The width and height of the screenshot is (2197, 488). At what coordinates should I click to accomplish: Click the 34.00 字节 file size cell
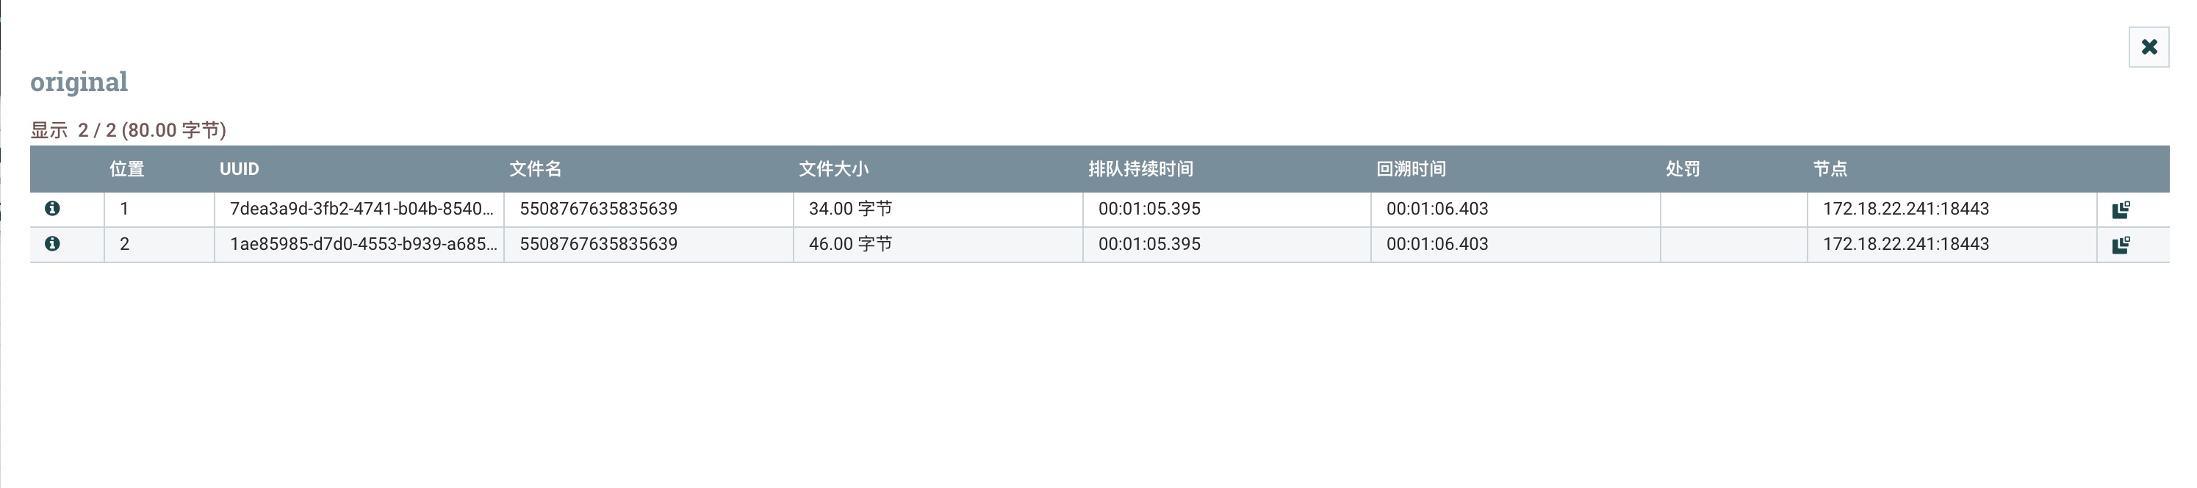tap(849, 209)
